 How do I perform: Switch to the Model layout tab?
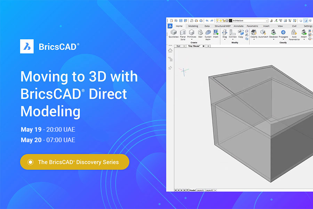pos(192,190)
